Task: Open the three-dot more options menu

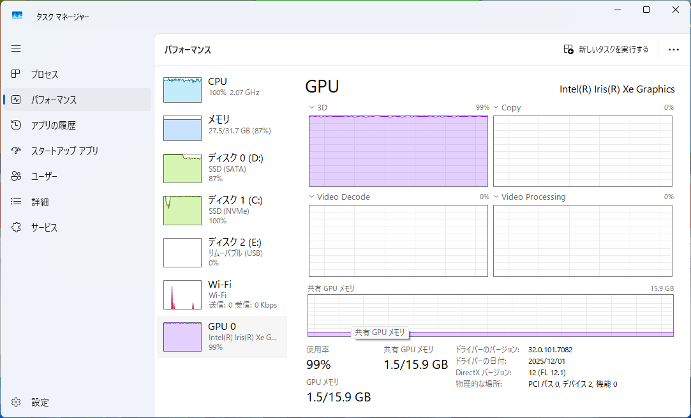Action: (x=673, y=49)
